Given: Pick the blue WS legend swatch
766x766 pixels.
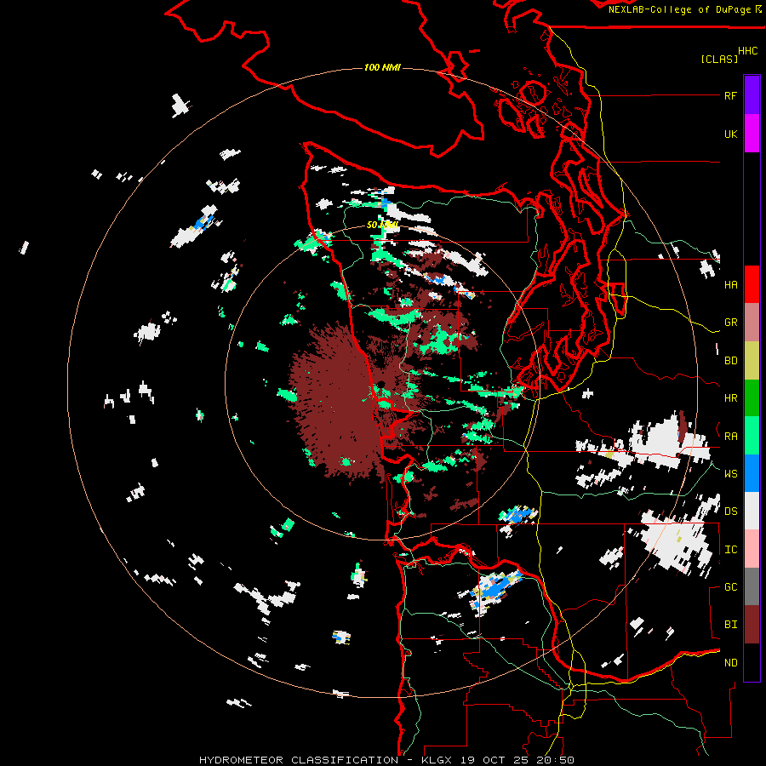Looking at the screenshot, I should (x=752, y=473).
